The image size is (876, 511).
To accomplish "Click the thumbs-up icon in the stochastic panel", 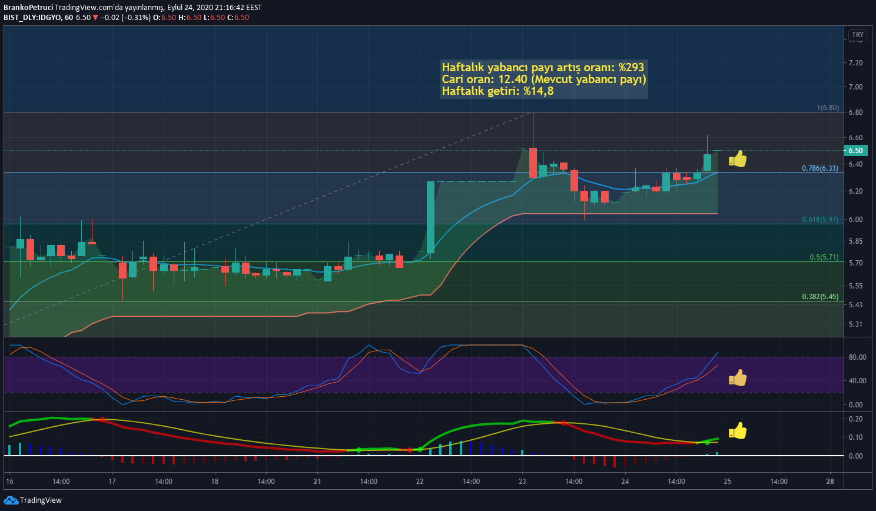I will (x=738, y=378).
